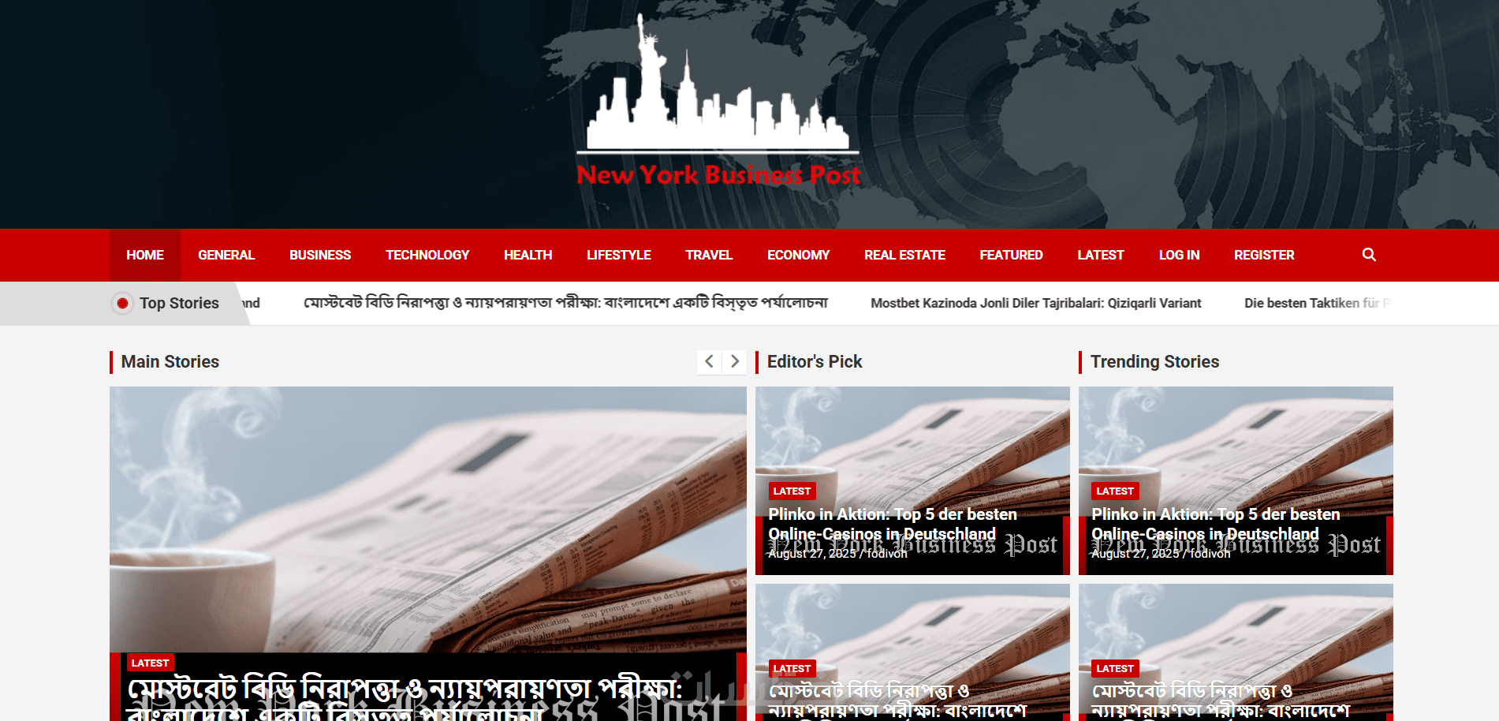
Task: Click the Latest tag on Editor's Pick Mostbet card
Action: click(x=792, y=668)
